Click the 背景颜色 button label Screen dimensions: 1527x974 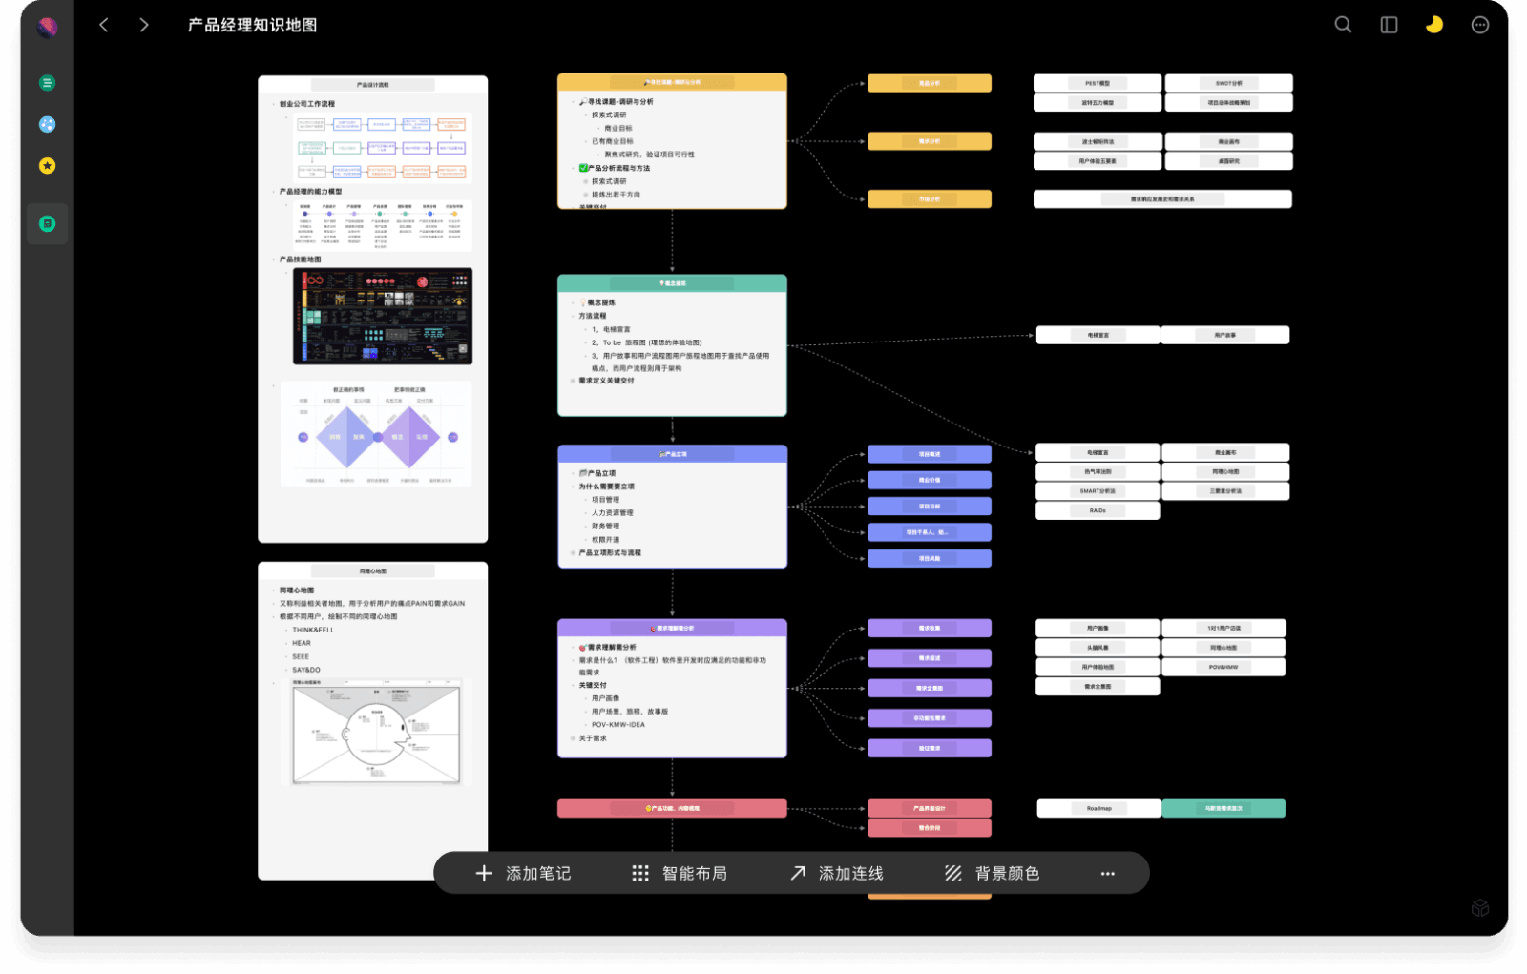tap(1008, 873)
